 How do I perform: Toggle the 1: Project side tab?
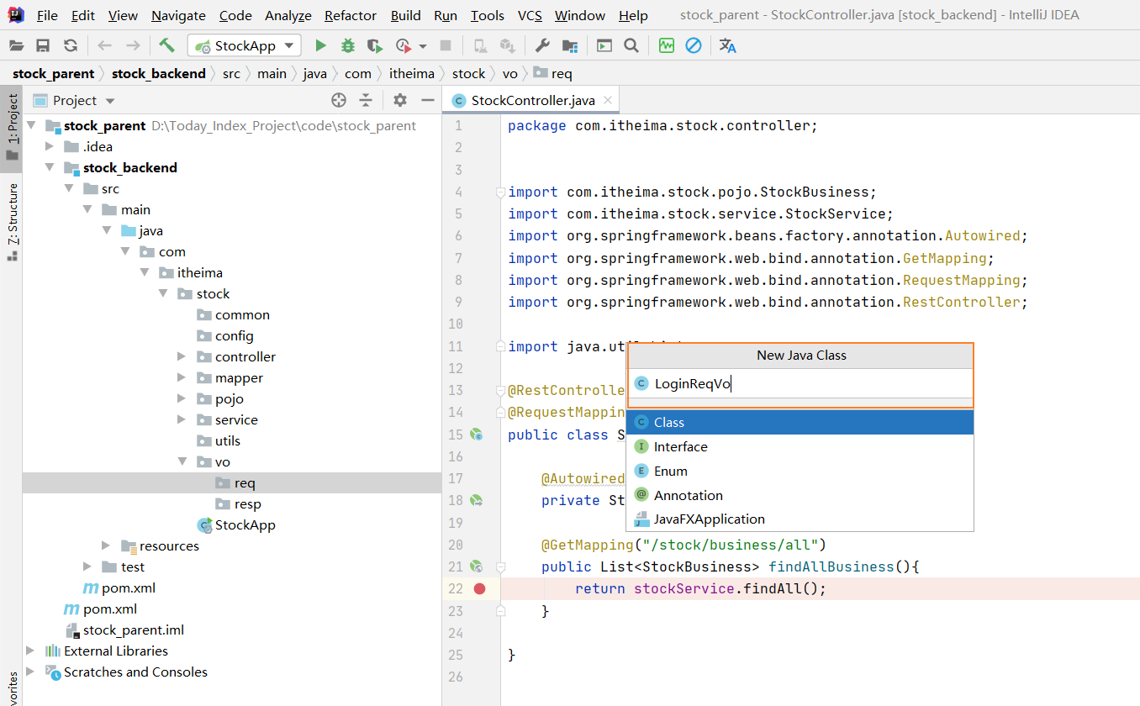(x=12, y=127)
